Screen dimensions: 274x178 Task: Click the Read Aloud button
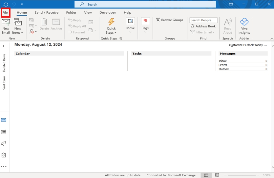point(228,26)
